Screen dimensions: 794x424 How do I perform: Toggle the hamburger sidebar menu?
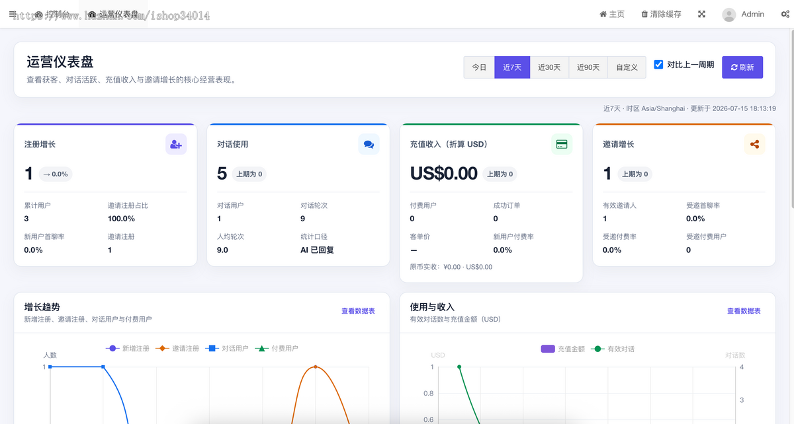click(x=13, y=14)
